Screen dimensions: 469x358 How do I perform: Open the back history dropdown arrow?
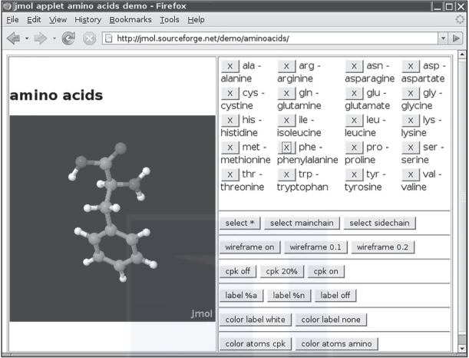tap(27, 38)
